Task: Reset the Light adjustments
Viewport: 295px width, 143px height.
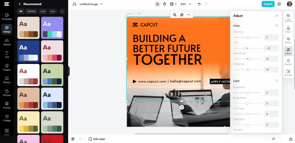Action: click(x=277, y=81)
